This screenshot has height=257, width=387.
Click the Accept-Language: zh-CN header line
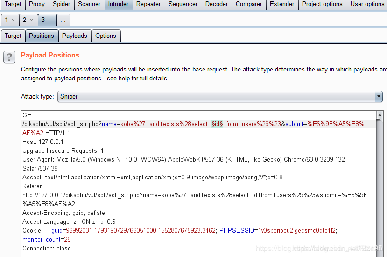pyautogui.click(x=69, y=222)
